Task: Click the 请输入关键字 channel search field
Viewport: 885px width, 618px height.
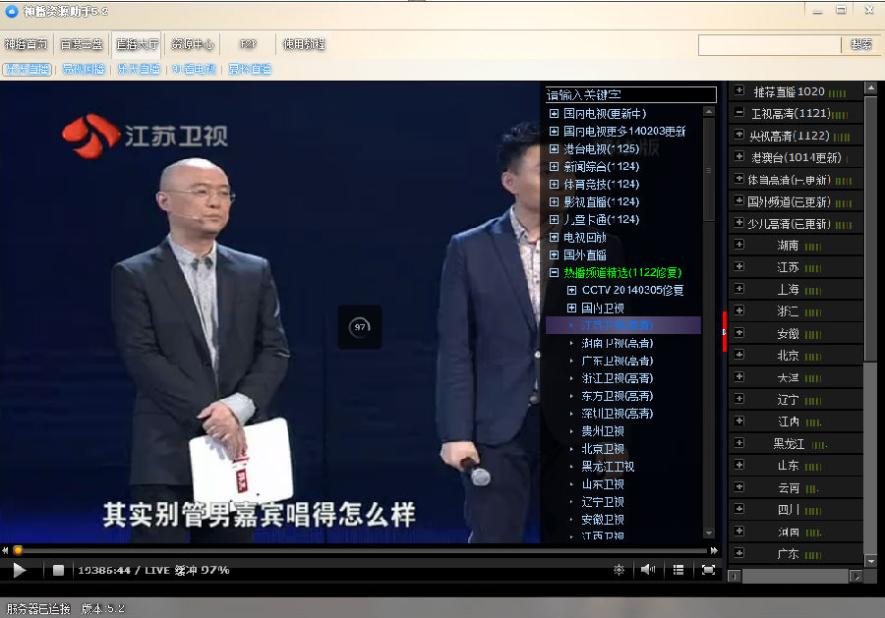Action: point(631,95)
